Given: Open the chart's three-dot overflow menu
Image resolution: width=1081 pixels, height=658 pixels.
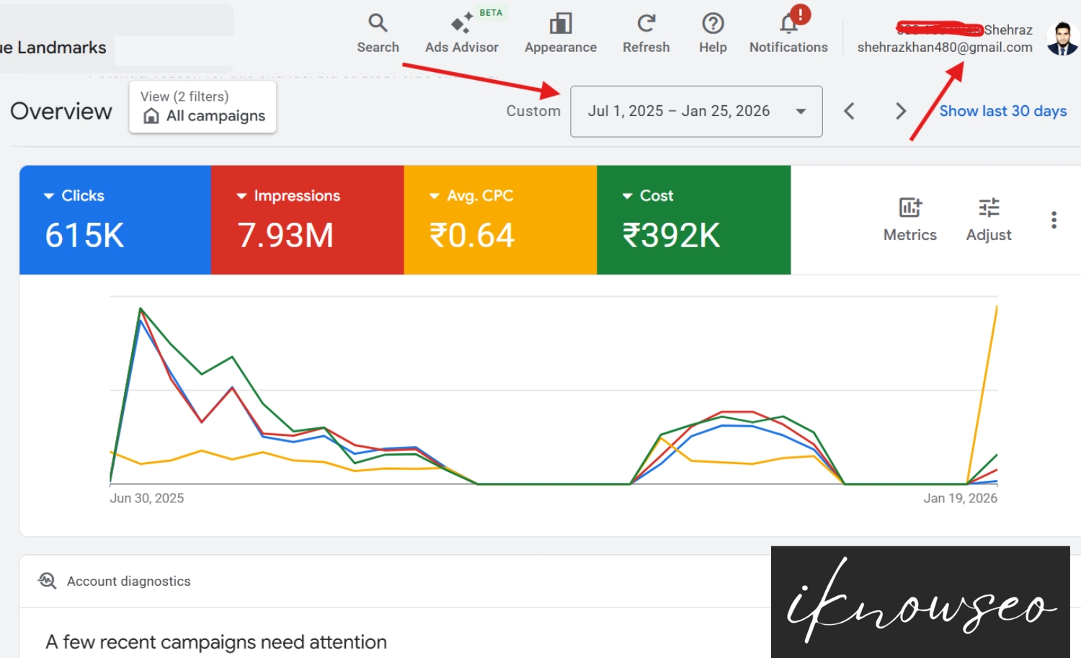Looking at the screenshot, I should (1054, 220).
